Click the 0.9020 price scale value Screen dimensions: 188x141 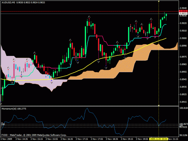click(183, 23)
